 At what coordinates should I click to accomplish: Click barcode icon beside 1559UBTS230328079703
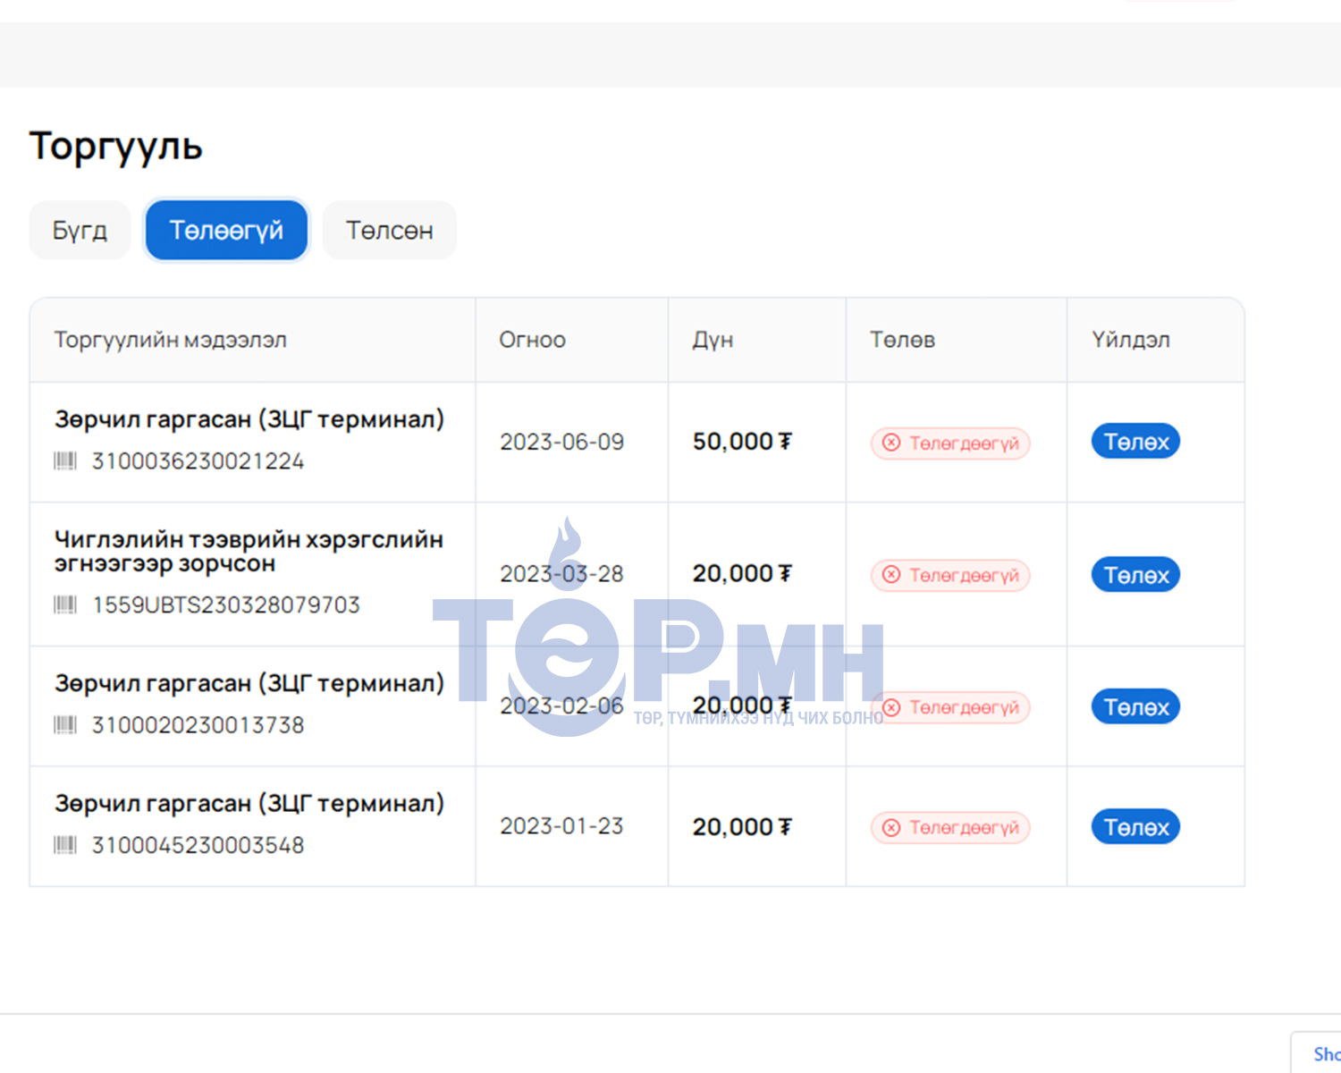click(65, 605)
